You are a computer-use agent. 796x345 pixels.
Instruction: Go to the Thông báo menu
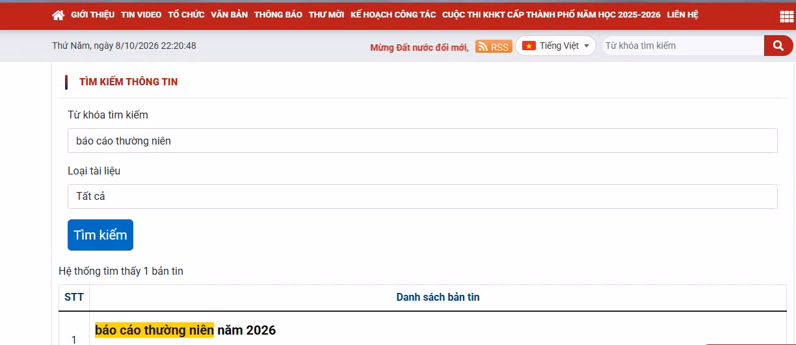tap(278, 15)
